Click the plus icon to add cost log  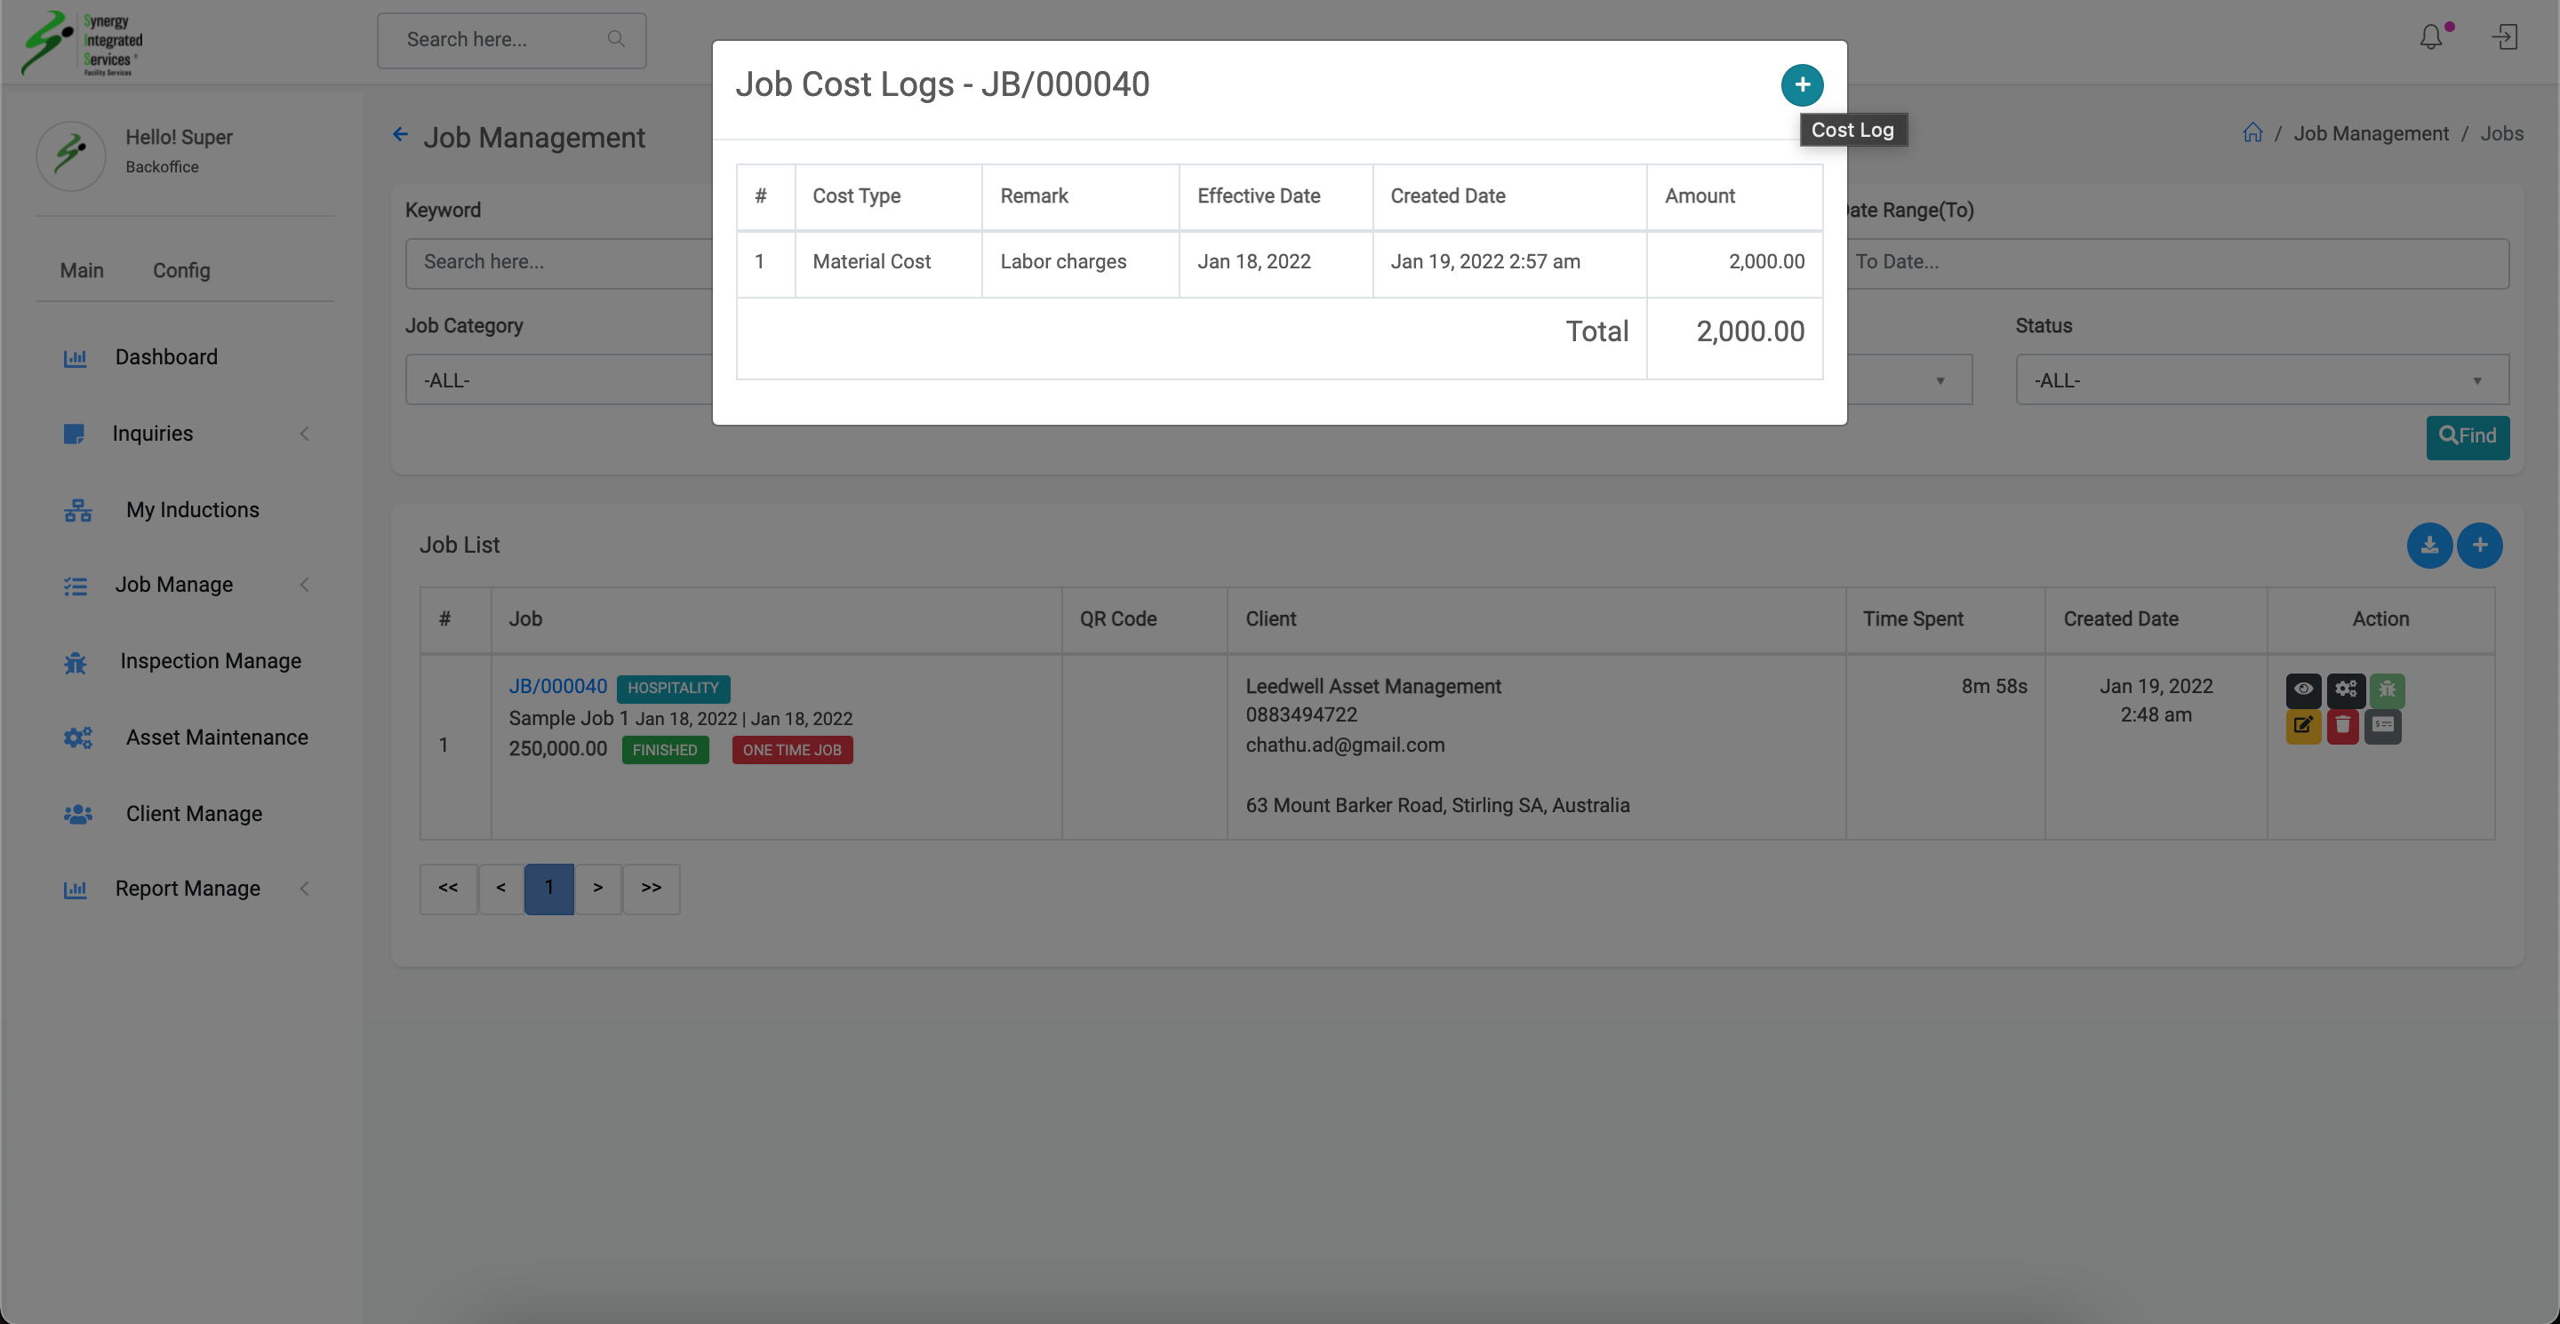1801,84
